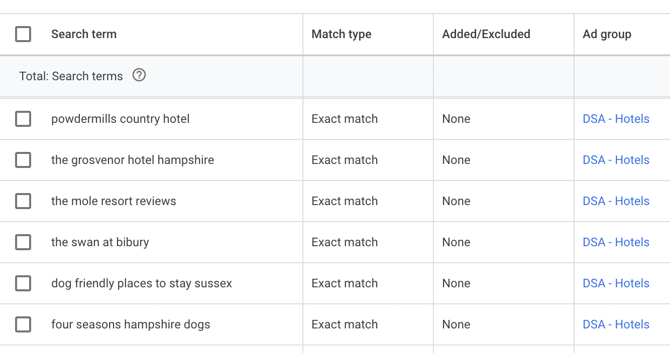Click the Search terms help icon

(x=139, y=75)
